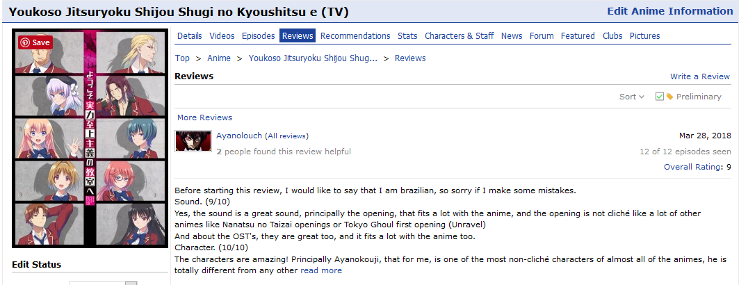Click the Anime breadcrumb link

tap(219, 58)
